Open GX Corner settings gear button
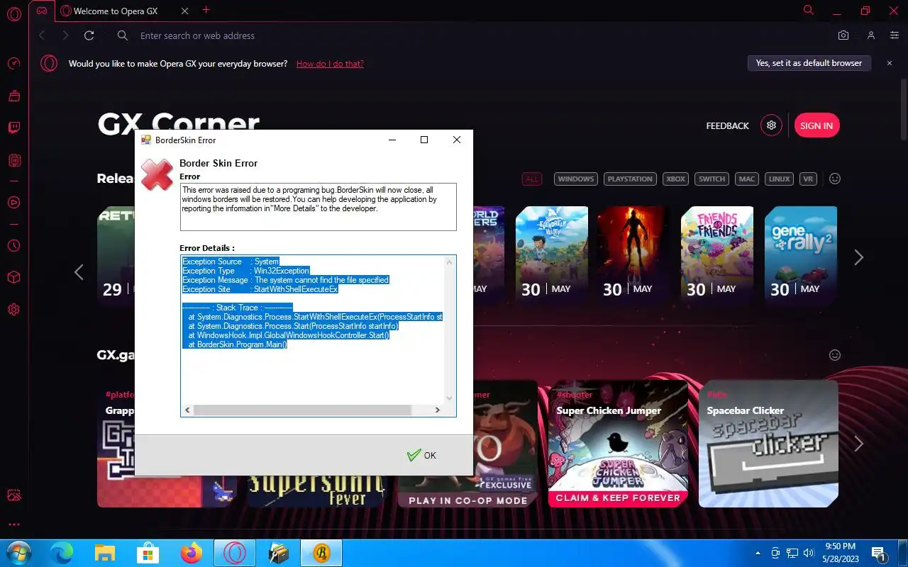Screen dimensions: 908x567 (772, 125)
